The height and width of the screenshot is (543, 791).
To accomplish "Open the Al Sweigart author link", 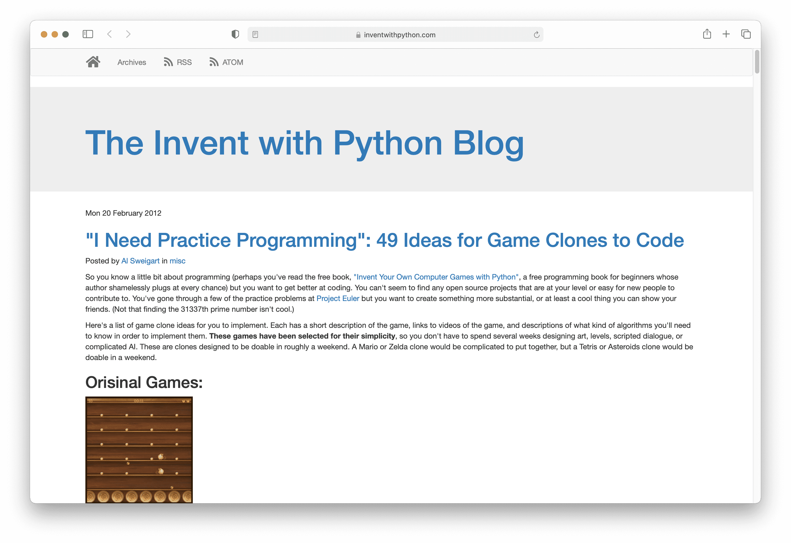I will [x=140, y=261].
